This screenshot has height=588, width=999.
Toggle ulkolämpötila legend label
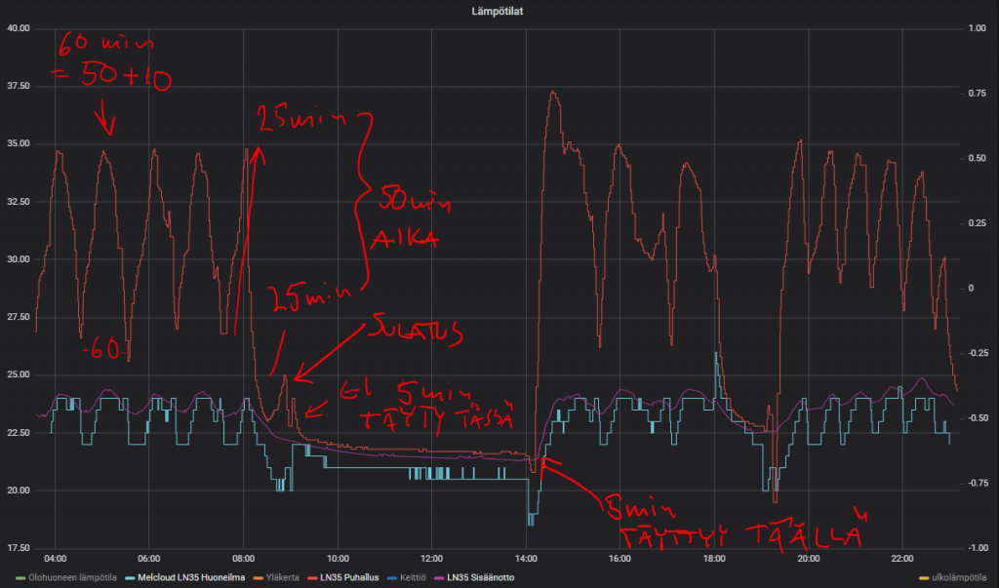pos(960,577)
